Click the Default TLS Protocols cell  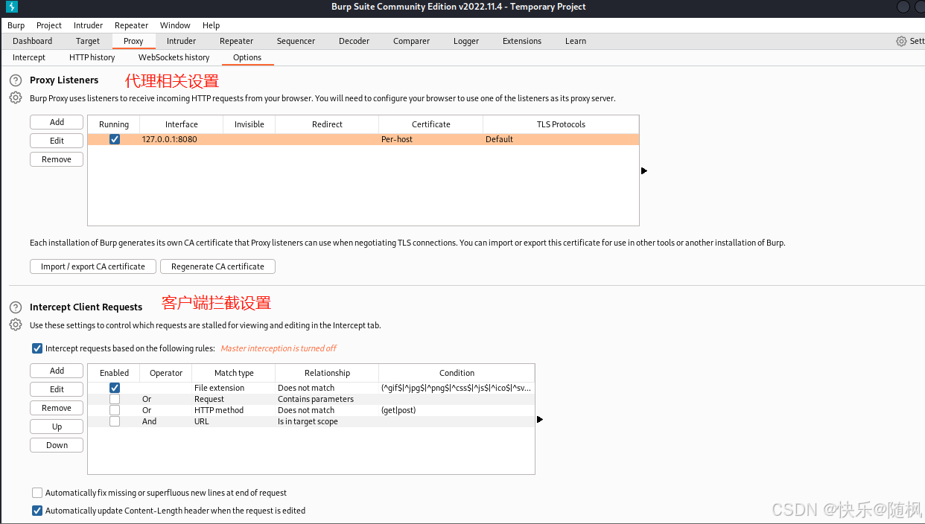pyautogui.click(x=561, y=139)
